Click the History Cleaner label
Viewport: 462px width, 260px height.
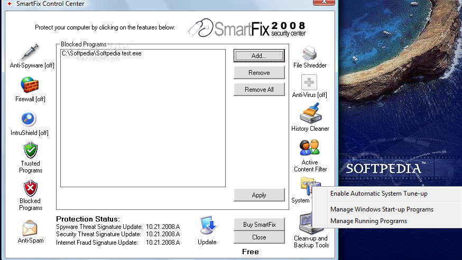pos(310,129)
